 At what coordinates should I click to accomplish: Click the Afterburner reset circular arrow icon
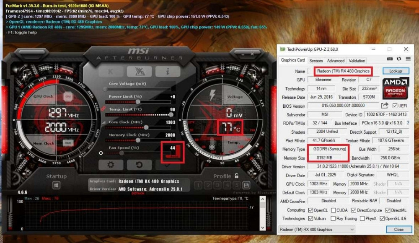(x=140, y=164)
